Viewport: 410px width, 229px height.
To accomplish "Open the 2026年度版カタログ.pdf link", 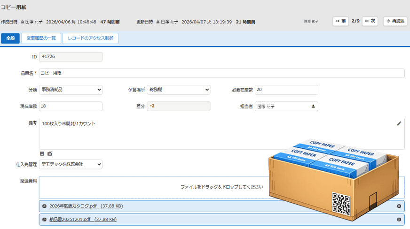I will click(x=86, y=206).
